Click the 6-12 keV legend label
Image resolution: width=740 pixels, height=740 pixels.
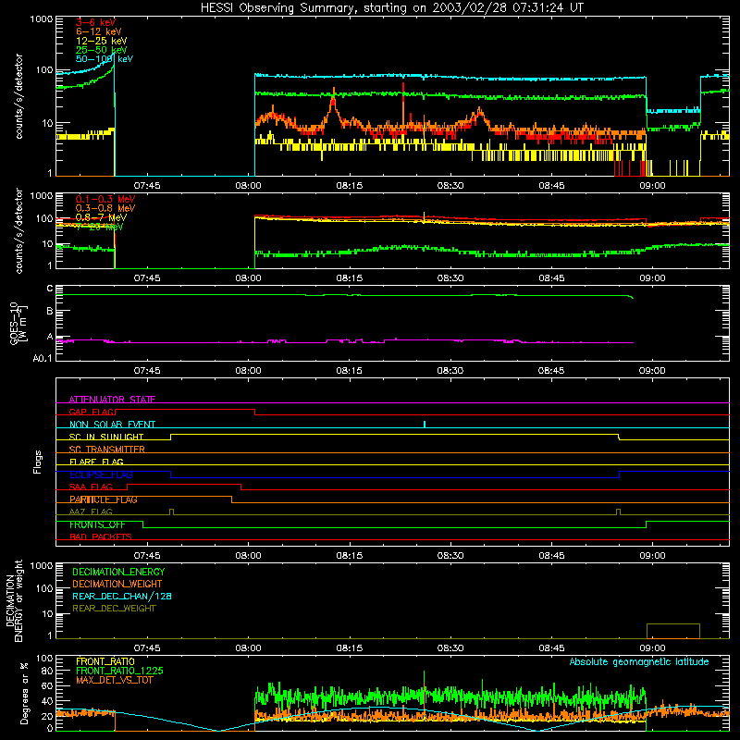(x=98, y=31)
